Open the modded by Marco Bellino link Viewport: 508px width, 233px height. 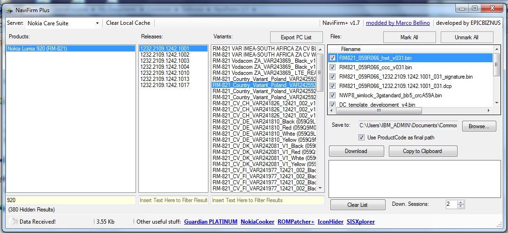tap(398, 23)
